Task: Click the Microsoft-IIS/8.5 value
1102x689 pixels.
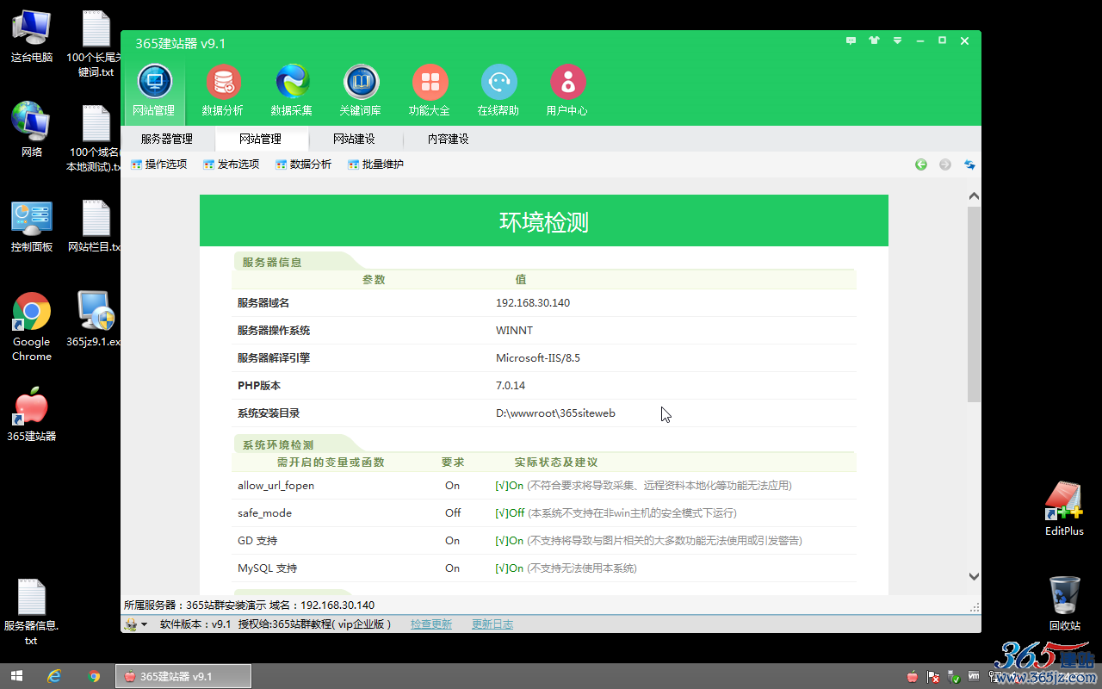Action: coord(538,358)
